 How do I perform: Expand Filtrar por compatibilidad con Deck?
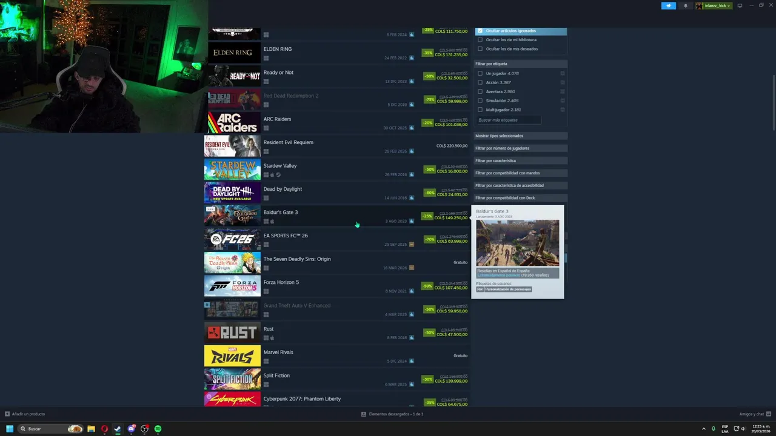point(520,198)
